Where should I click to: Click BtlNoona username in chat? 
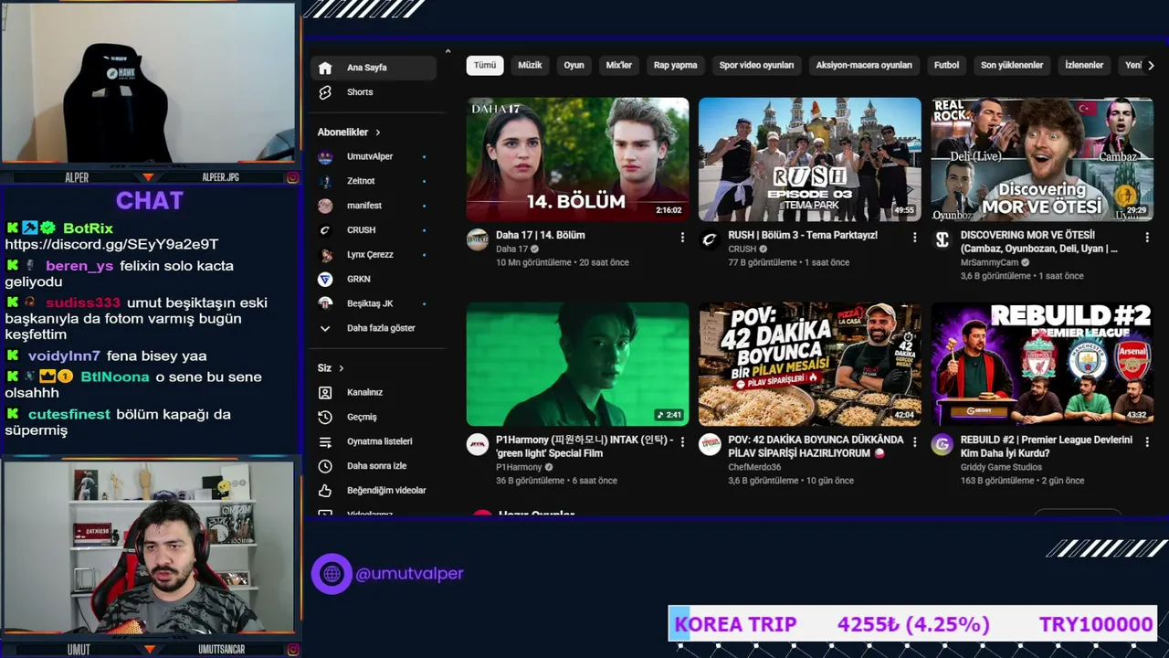pos(114,377)
